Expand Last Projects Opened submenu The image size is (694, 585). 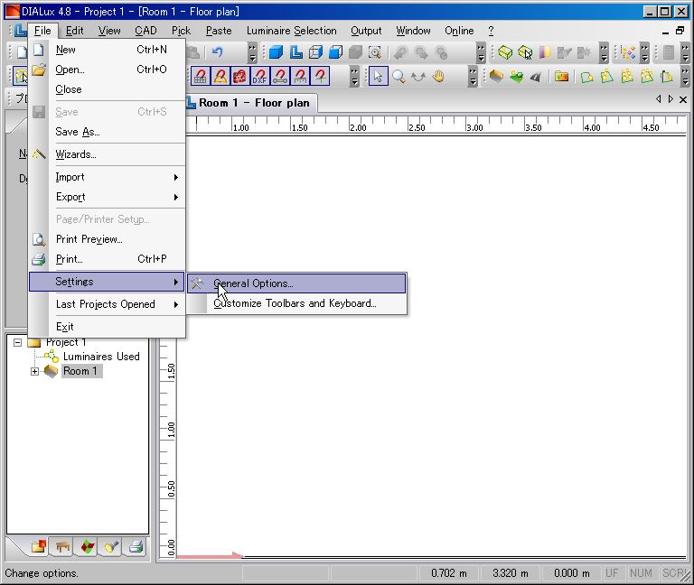107,304
